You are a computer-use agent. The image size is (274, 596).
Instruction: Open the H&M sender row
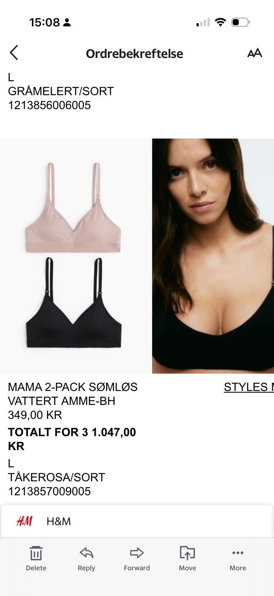(x=137, y=521)
